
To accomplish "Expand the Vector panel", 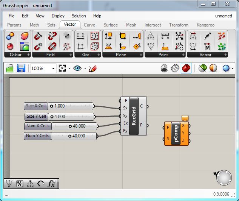I will 225,55.
